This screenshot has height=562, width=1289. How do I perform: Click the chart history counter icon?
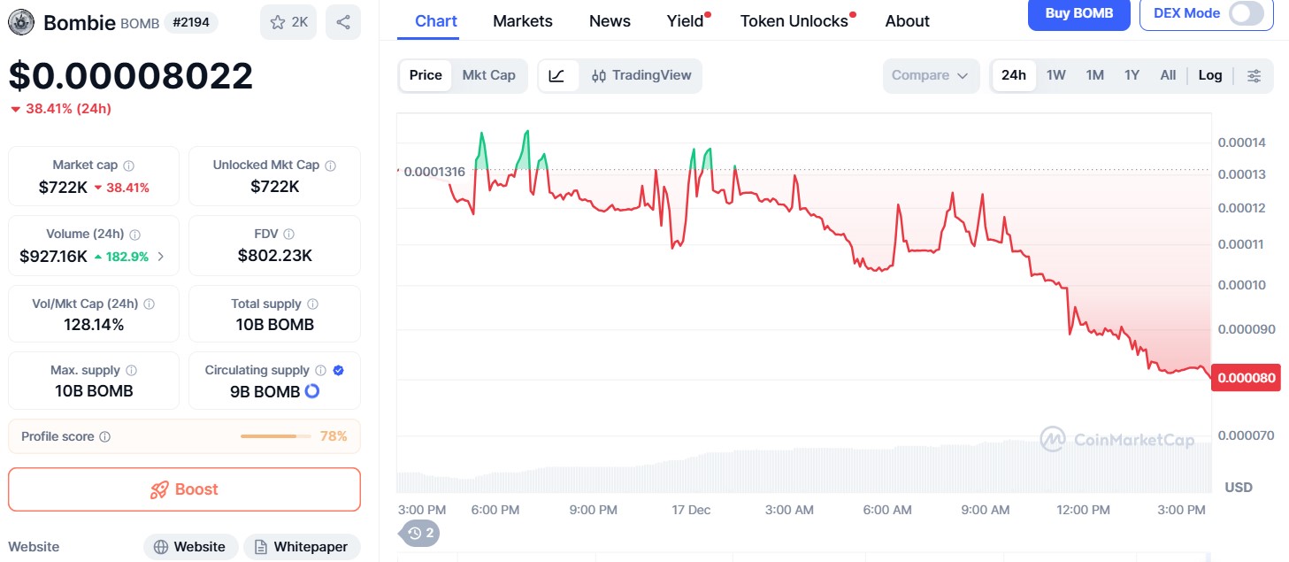(x=418, y=533)
